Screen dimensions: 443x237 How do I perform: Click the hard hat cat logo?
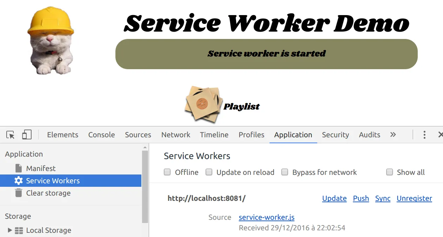tap(51, 40)
